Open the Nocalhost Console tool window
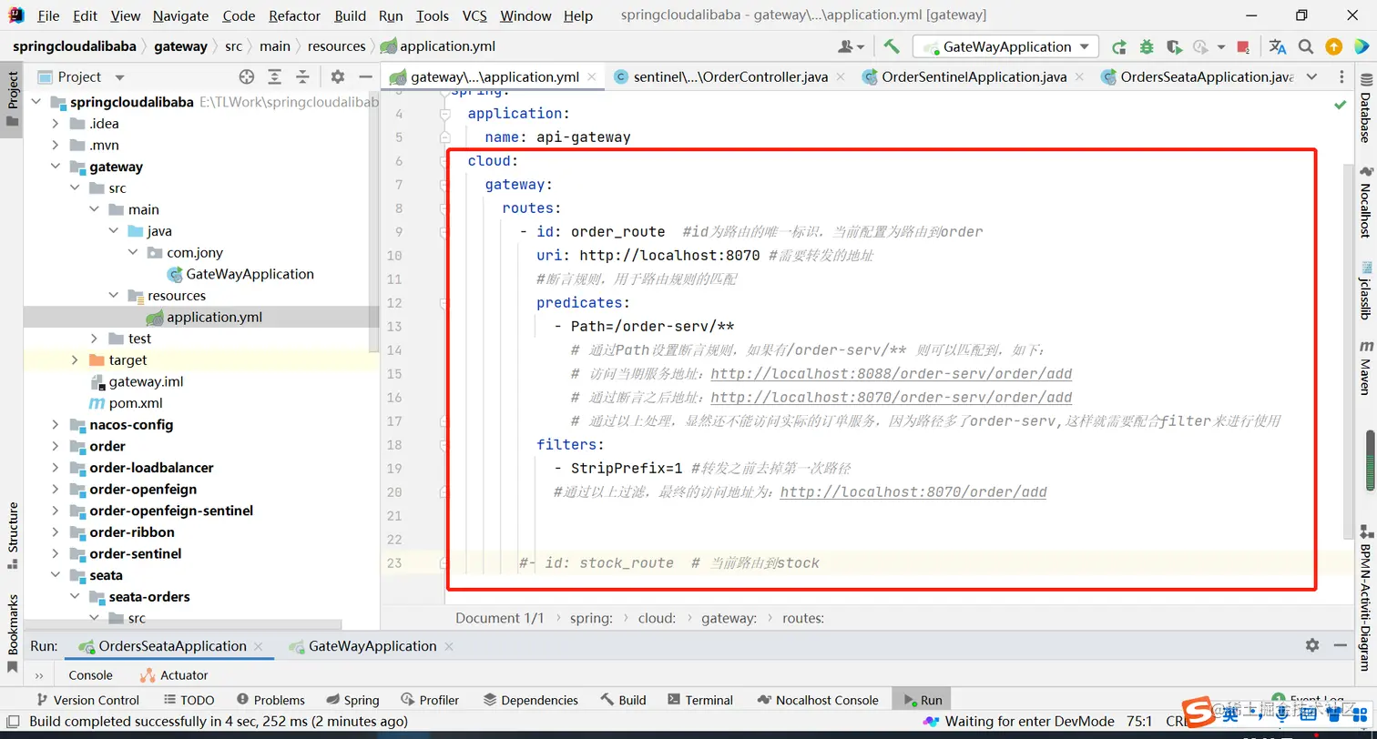The image size is (1377, 739). tap(818, 700)
